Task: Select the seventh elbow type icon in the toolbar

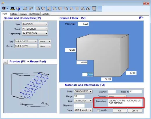Action: click(72, 8)
